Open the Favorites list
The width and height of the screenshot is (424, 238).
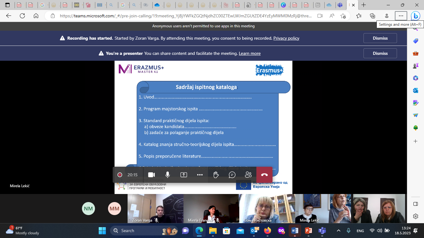point(359,16)
